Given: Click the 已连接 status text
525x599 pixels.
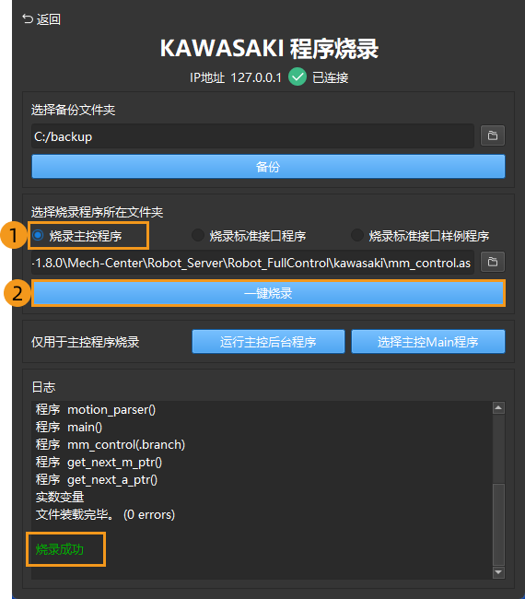Looking at the screenshot, I should [331, 77].
